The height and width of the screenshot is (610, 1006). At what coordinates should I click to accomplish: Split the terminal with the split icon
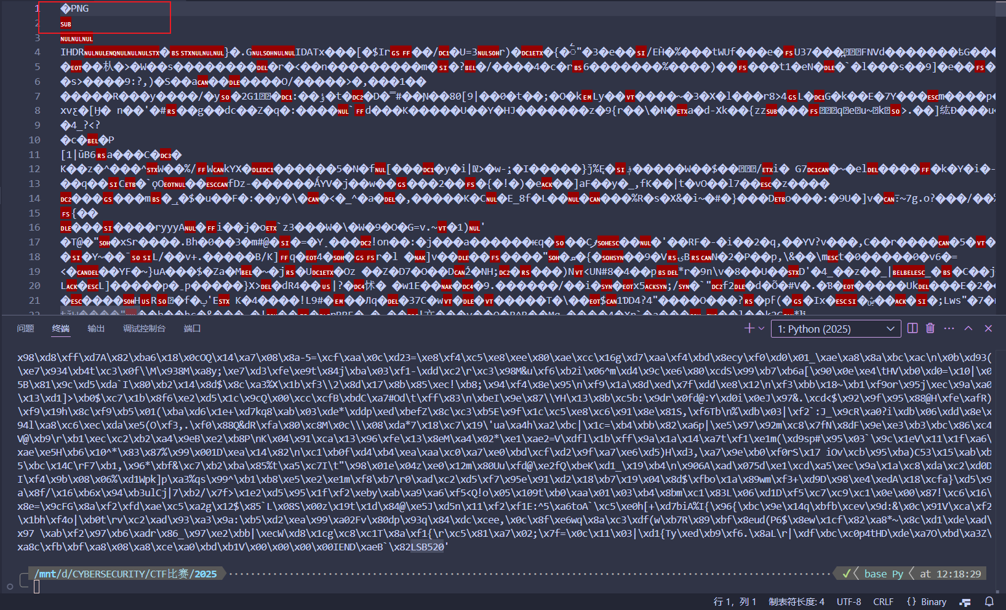click(x=912, y=328)
